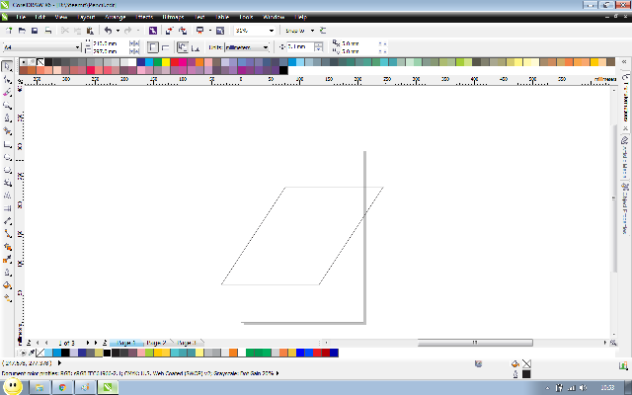
Task: Select the Pick tool in the toolbox
Action: tap(7, 66)
